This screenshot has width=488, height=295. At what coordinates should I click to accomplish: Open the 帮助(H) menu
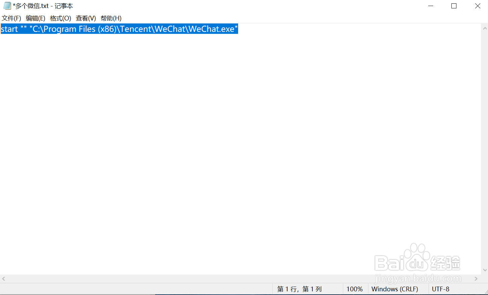click(x=111, y=18)
